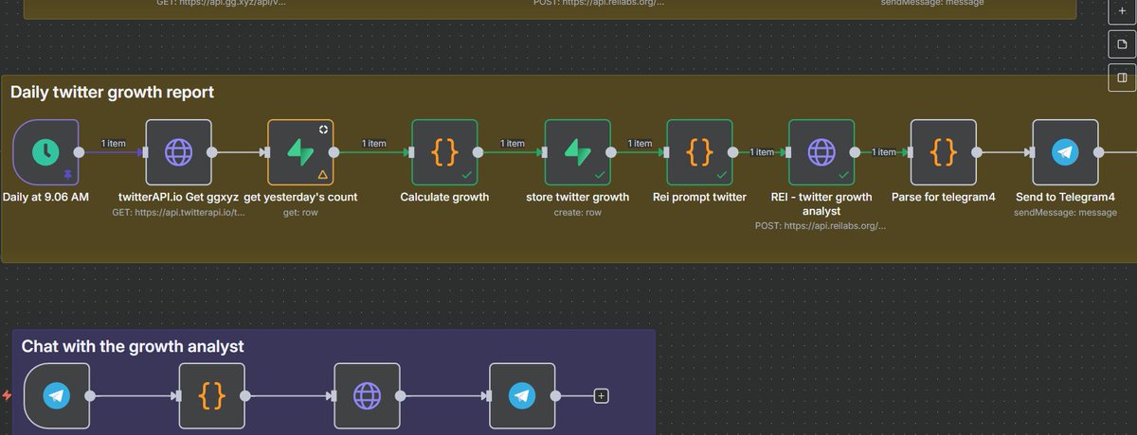The width and height of the screenshot is (1137, 435).
Task: Click the '1 item' label before Calculate growth
Action: pyautogui.click(x=375, y=144)
